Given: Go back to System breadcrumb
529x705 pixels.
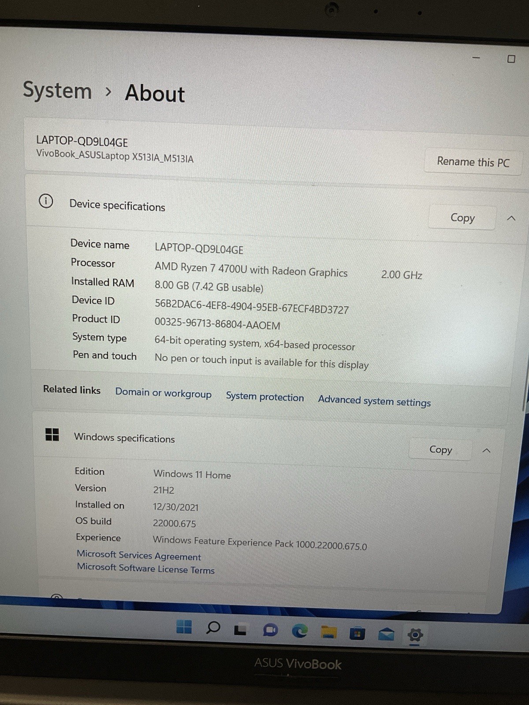Looking at the screenshot, I should [57, 90].
